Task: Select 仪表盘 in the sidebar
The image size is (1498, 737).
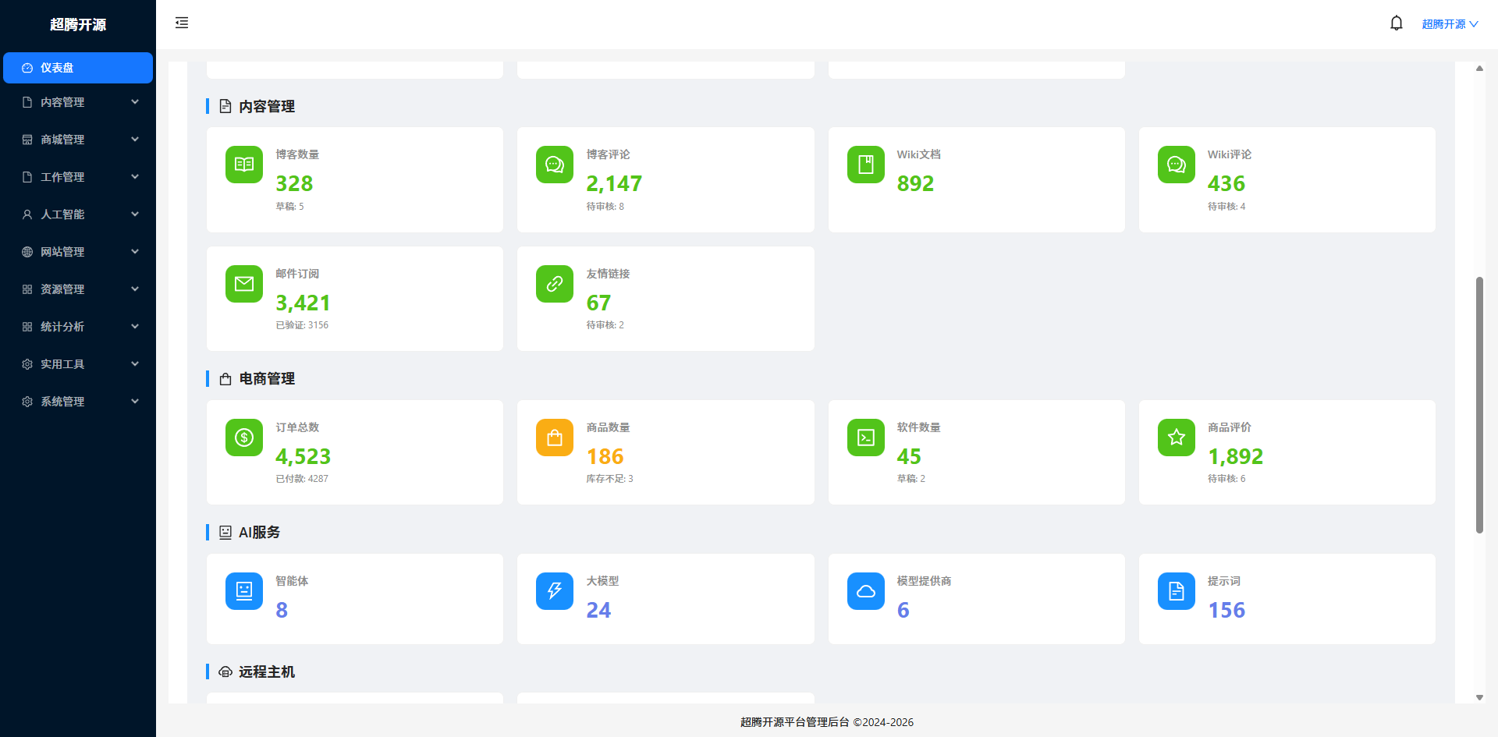Action: point(78,68)
